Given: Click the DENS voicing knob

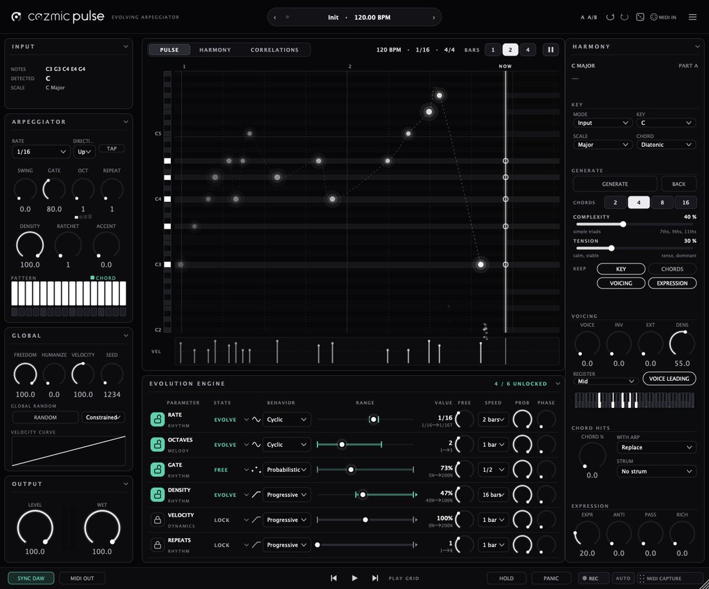Looking at the screenshot, I should pyautogui.click(x=682, y=343).
